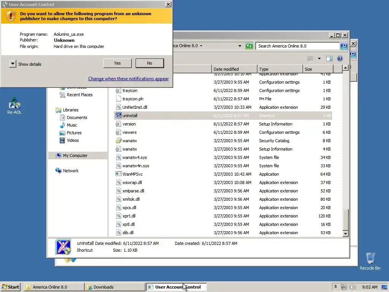Select wanatw Setup Information file row
The image size is (389, 292).
[223, 149]
